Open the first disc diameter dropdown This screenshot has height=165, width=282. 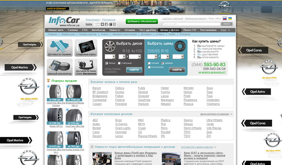(110, 57)
